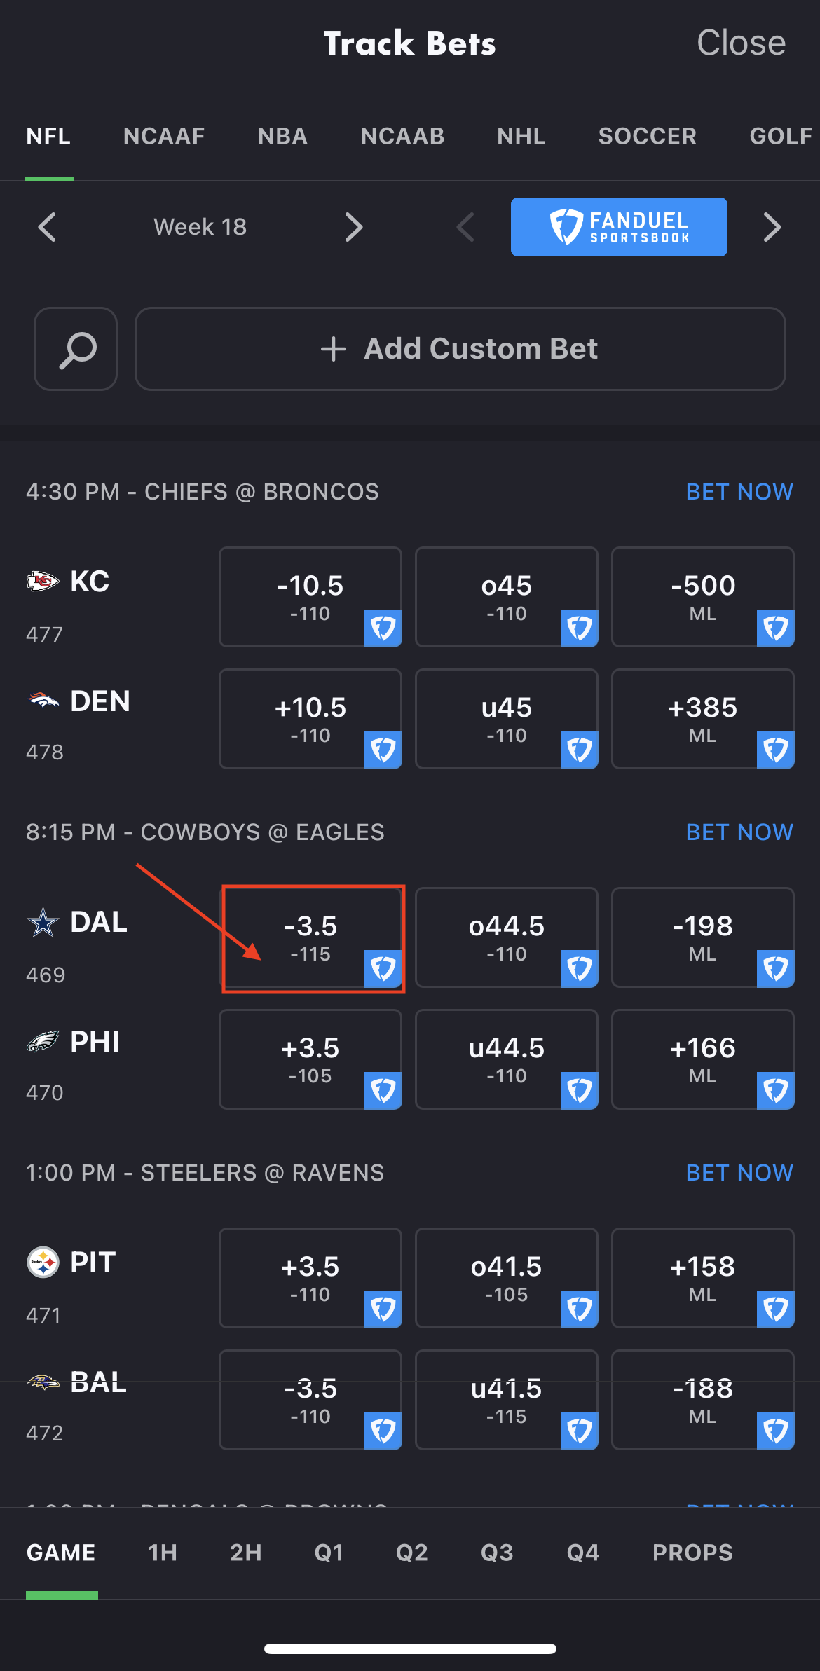Tap the search magnifier icon
The height and width of the screenshot is (1671, 820).
76,349
